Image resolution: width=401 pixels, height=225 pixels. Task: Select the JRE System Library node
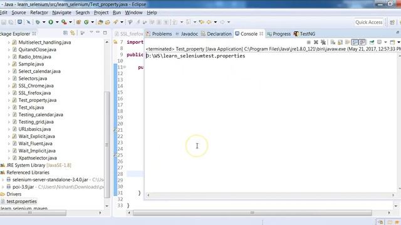[x=39, y=165]
